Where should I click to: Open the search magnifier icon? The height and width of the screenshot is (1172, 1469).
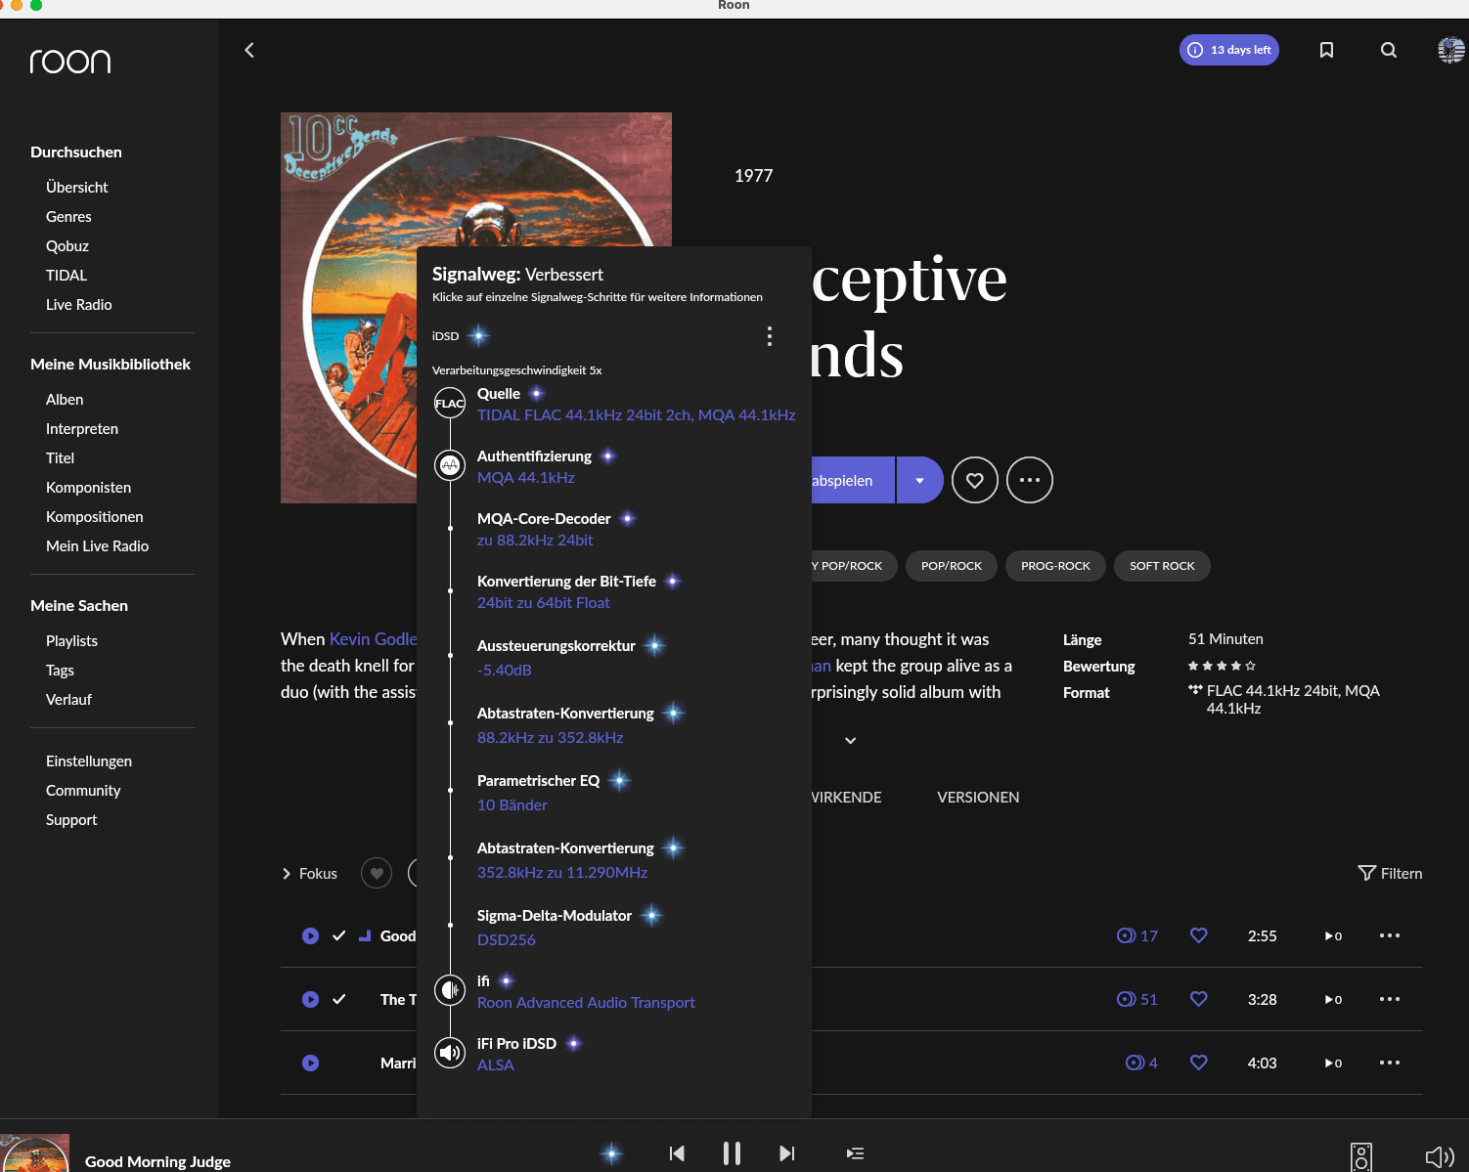tap(1389, 50)
